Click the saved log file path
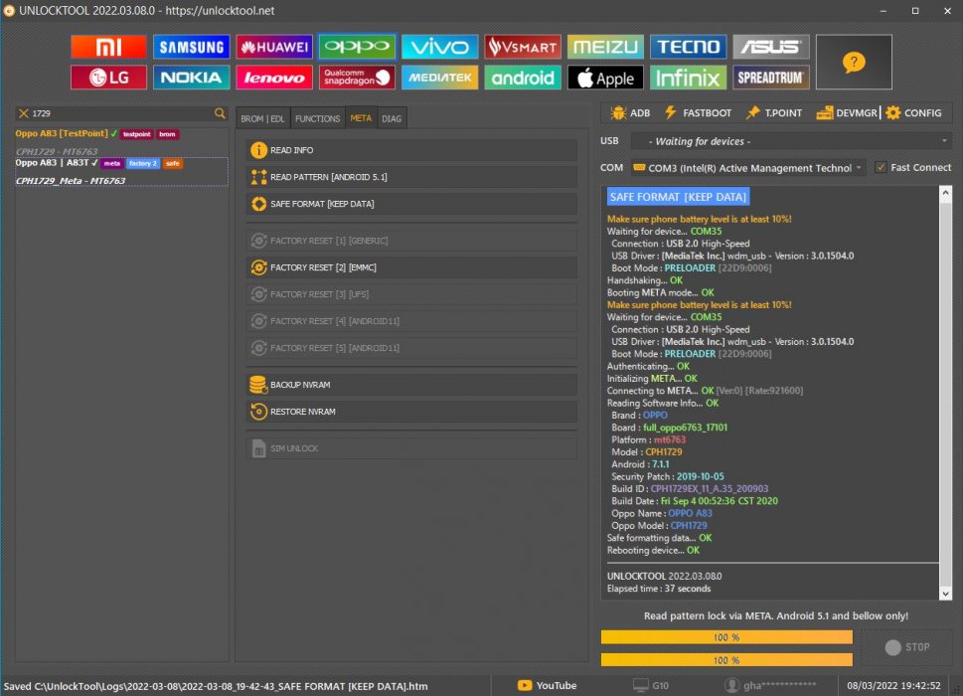The image size is (963, 696). (x=216, y=686)
